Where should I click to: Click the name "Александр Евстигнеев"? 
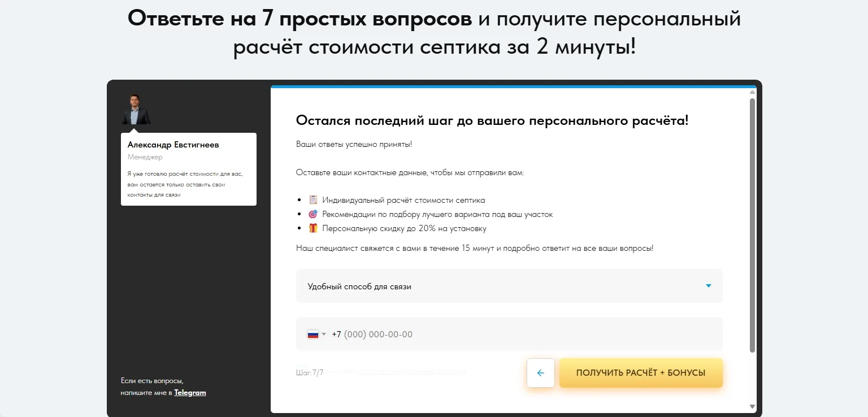[173, 145]
